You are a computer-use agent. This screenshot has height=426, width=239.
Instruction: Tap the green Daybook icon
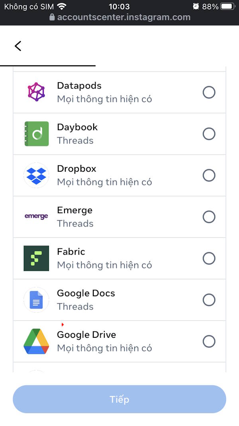tap(36, 134)
